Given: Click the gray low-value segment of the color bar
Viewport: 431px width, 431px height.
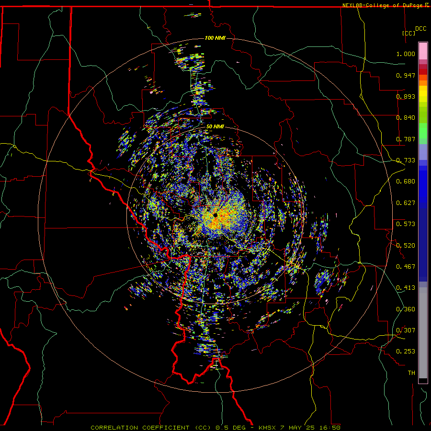Looking at the screenshot, I should (423, 333).
